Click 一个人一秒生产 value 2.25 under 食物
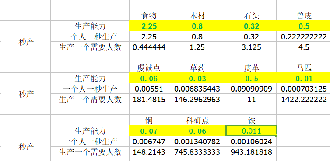The image size is (330, 161). click(x=148, y=36)
